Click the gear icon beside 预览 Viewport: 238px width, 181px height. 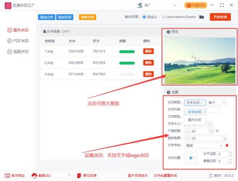click(168, 32)
